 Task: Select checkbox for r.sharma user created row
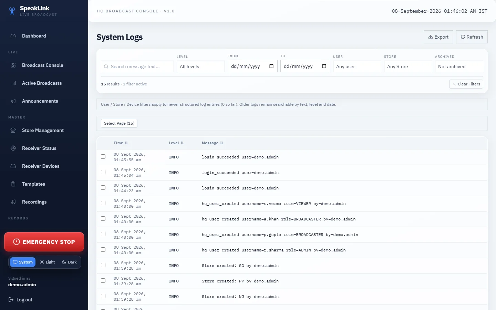click(103, 250)
